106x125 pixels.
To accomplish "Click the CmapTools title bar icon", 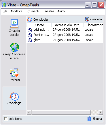I will coord(4,5).
